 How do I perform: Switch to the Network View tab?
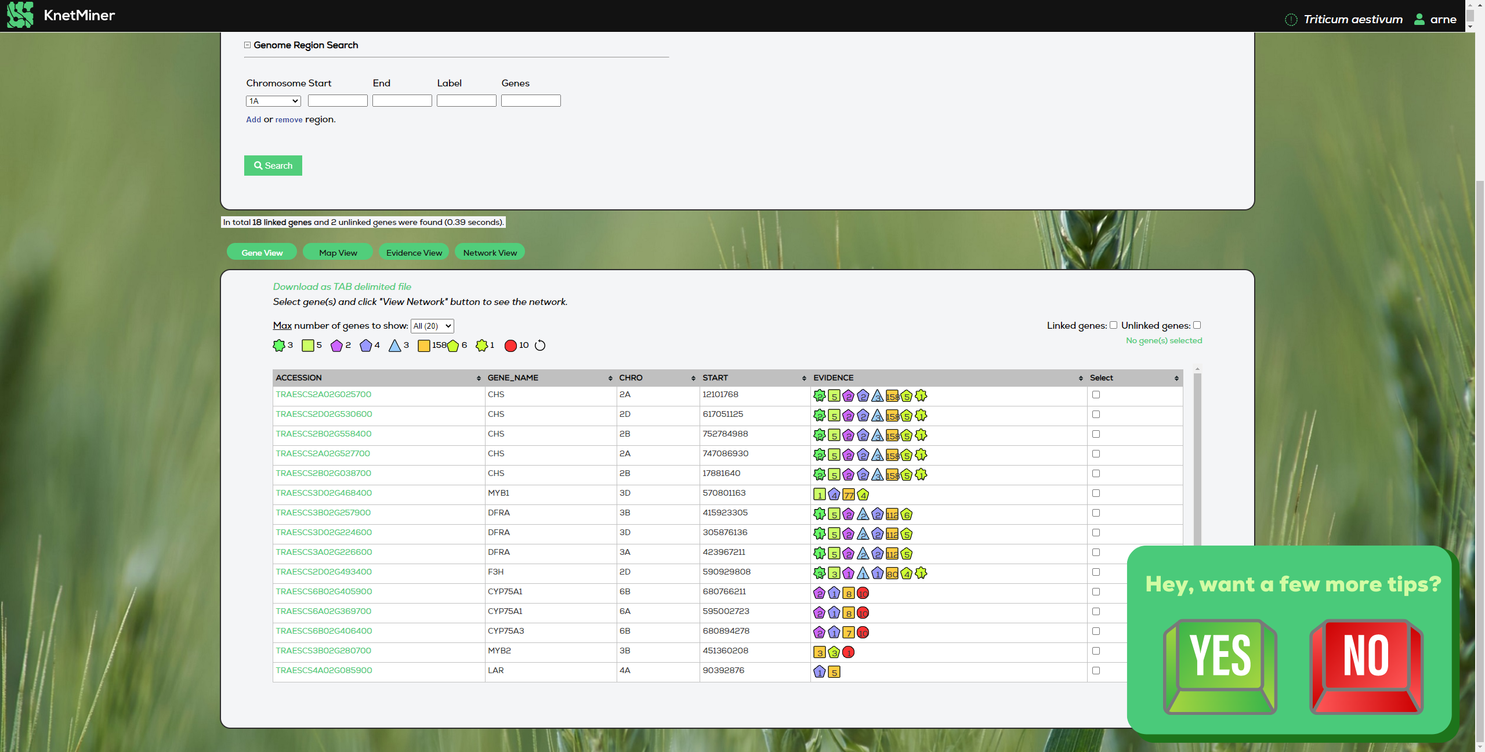(x=490, y=252)
